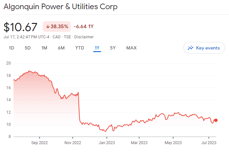Open the Key events button
Screen dimensions: 229x152
coord(204,48)
